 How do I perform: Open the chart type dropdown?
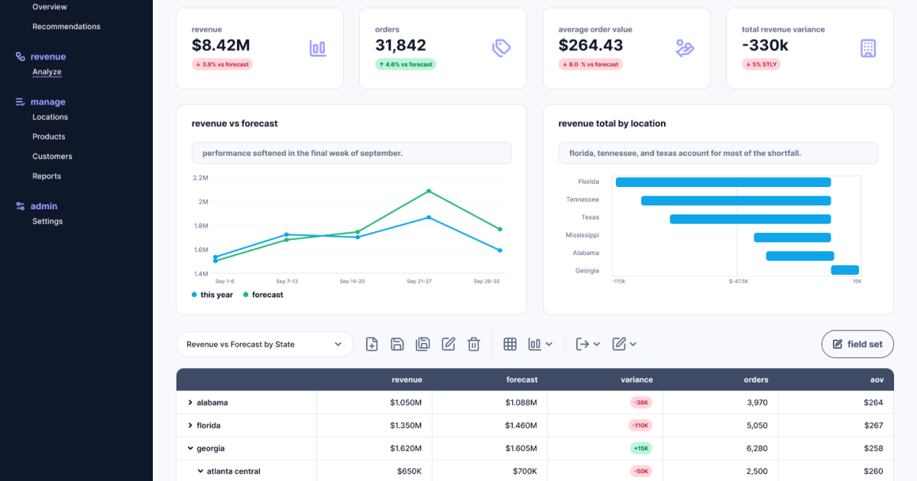(540, 344)
